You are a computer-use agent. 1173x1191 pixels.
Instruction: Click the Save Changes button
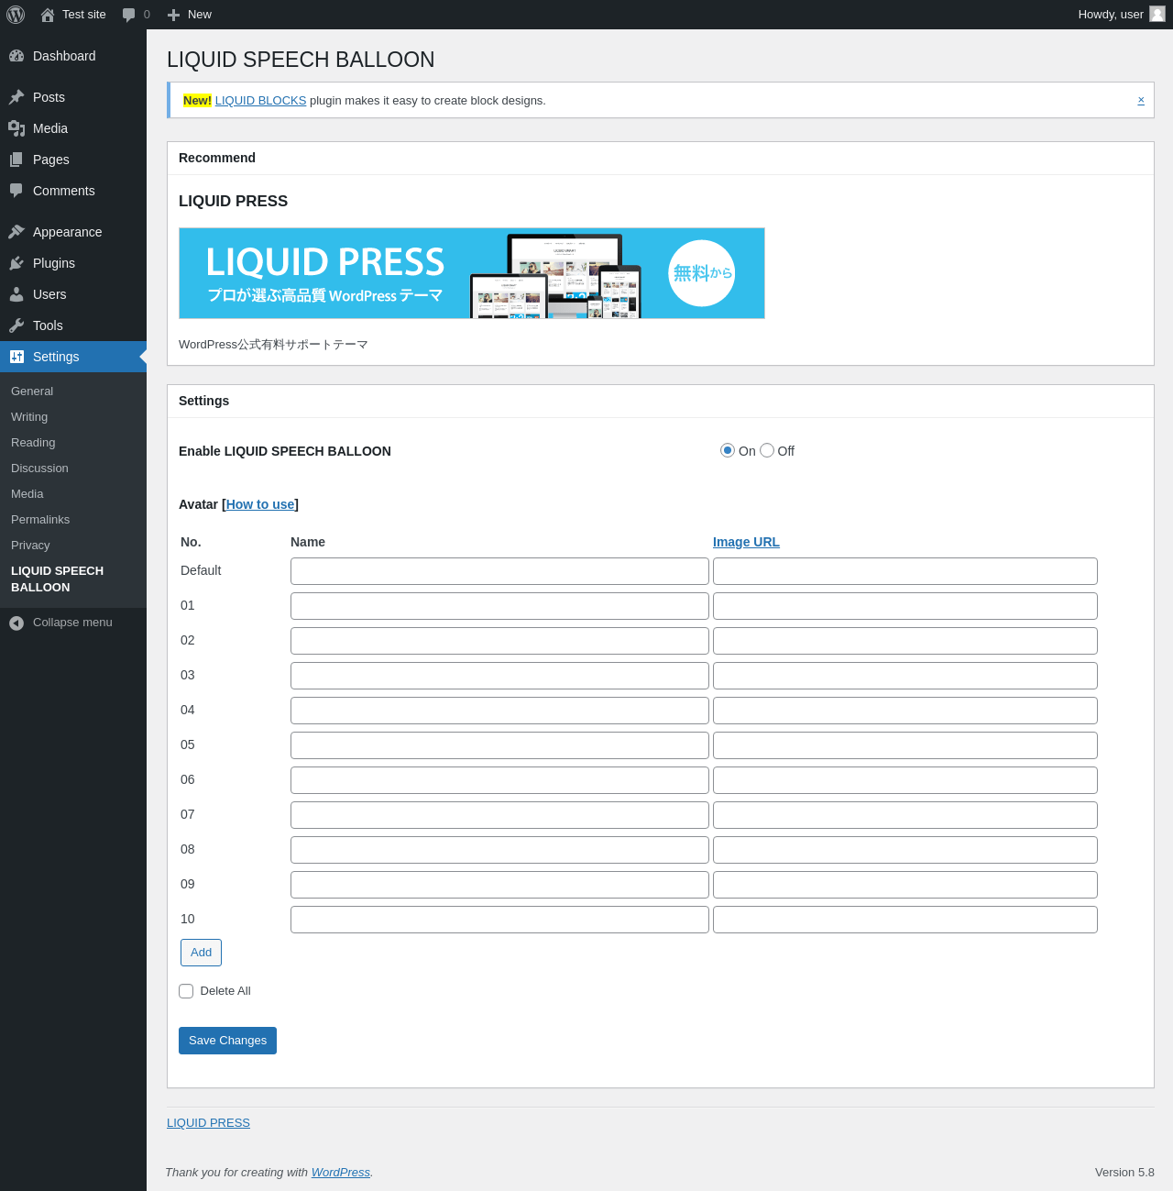tap(227, 1041)
